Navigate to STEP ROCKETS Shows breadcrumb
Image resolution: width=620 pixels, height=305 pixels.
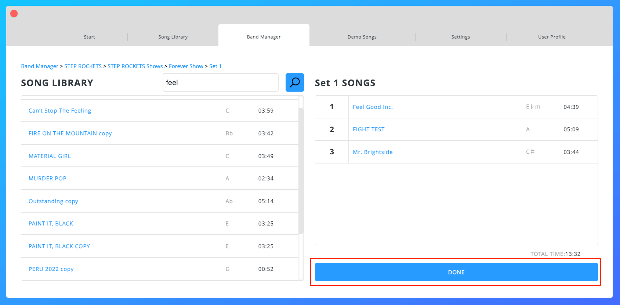click(135, 66)
